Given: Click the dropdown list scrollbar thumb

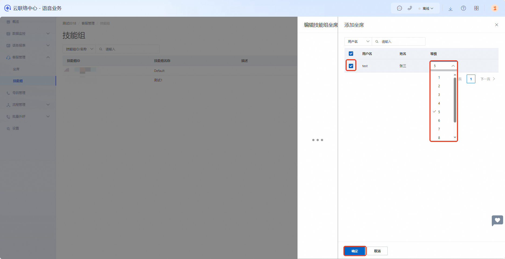Looking at the screenshot, I should tap(455, 100).
